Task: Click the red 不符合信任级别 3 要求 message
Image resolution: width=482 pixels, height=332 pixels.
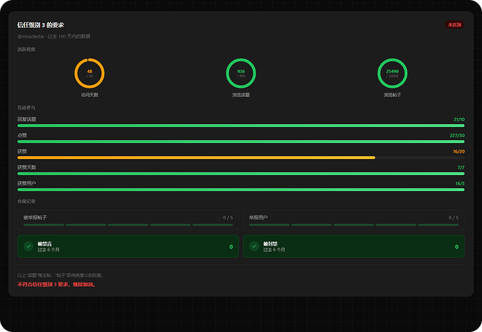Action: (57, 285)
